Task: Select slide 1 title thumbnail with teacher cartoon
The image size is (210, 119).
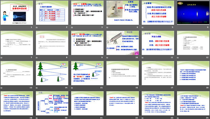Action: [17, 13]
